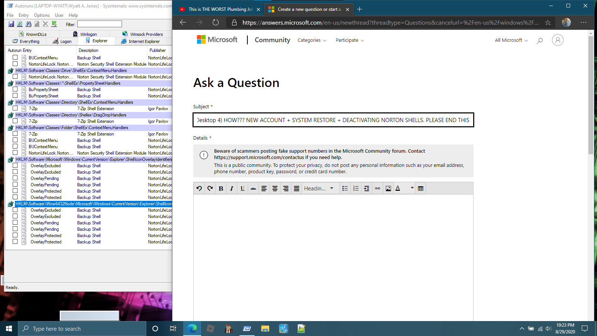Screen dimensions: 597x336
Task: Tick the NortonLifeLock checkbox under Drive ContextMenuHandlers
Action: coord(15,77)
